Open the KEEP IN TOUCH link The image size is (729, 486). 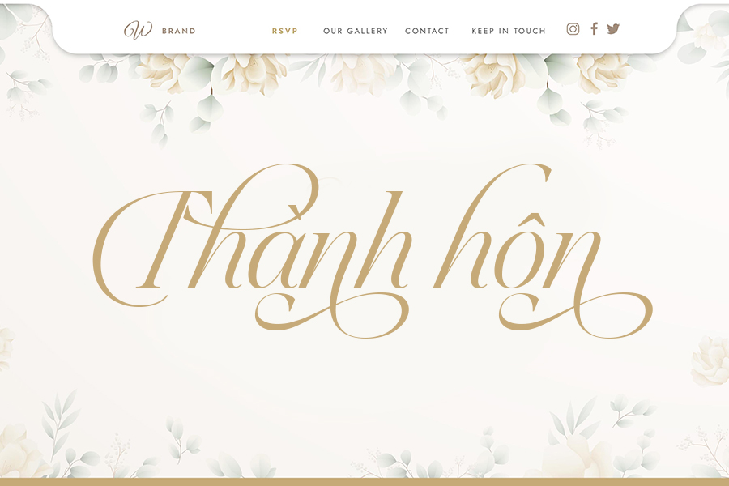click(508, 31)
